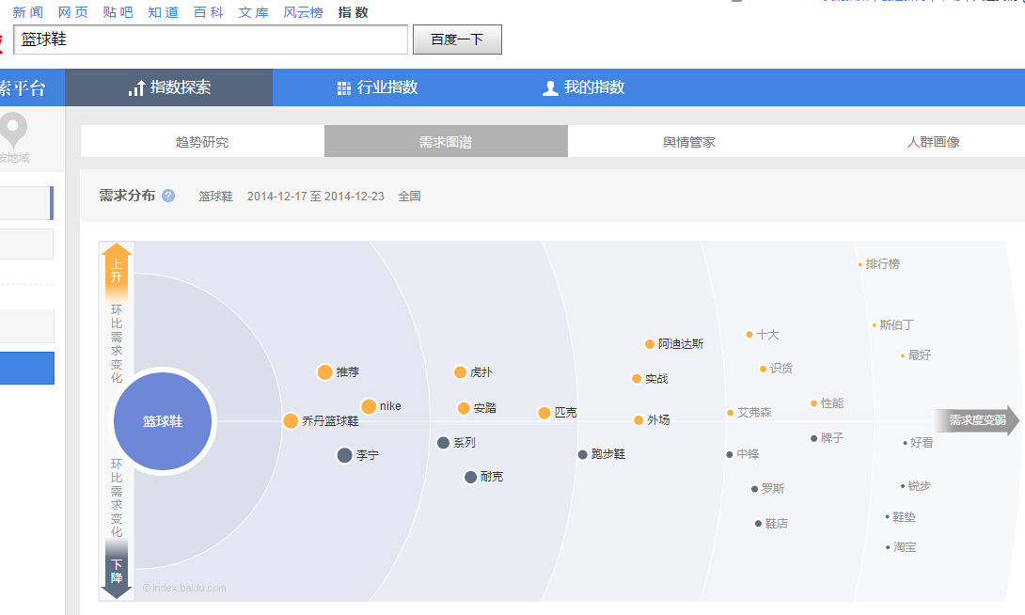Click the 新闻 link at top
The height and width of the screenshot is (615, 1025).
tap(27, 12)
